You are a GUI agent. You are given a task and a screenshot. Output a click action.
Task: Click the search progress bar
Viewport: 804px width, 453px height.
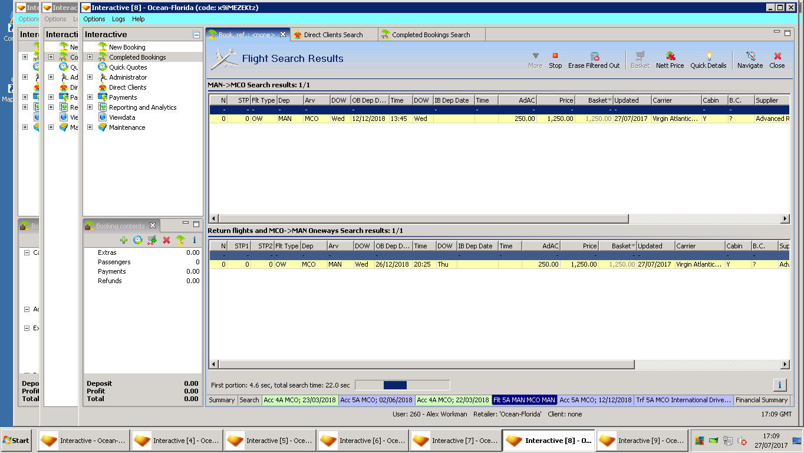tap(403, 385)
